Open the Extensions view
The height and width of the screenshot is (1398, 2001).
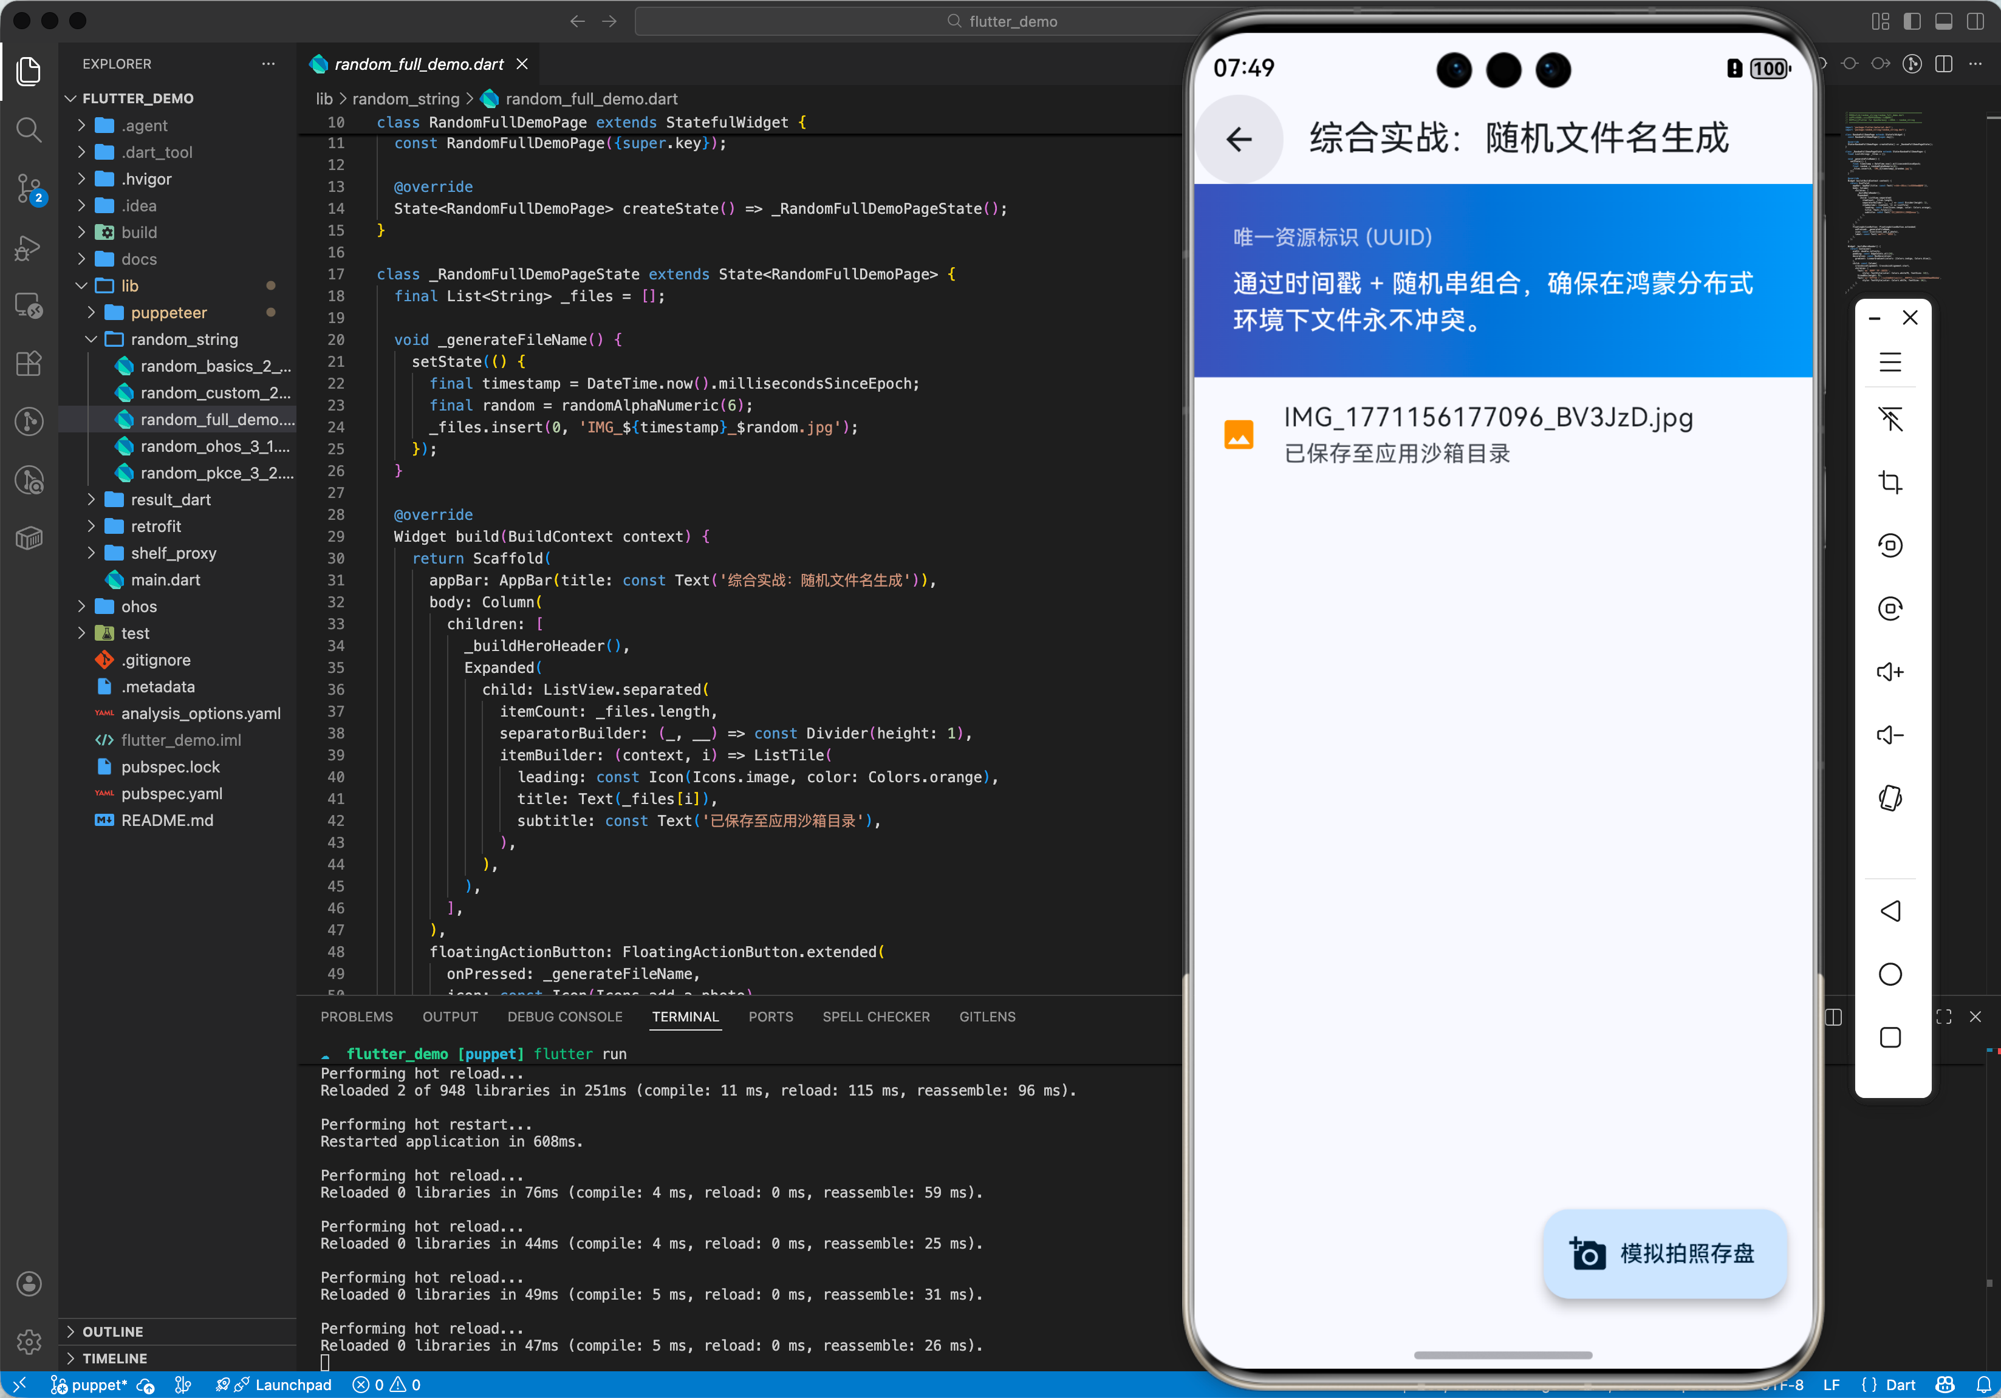[29, 363]
